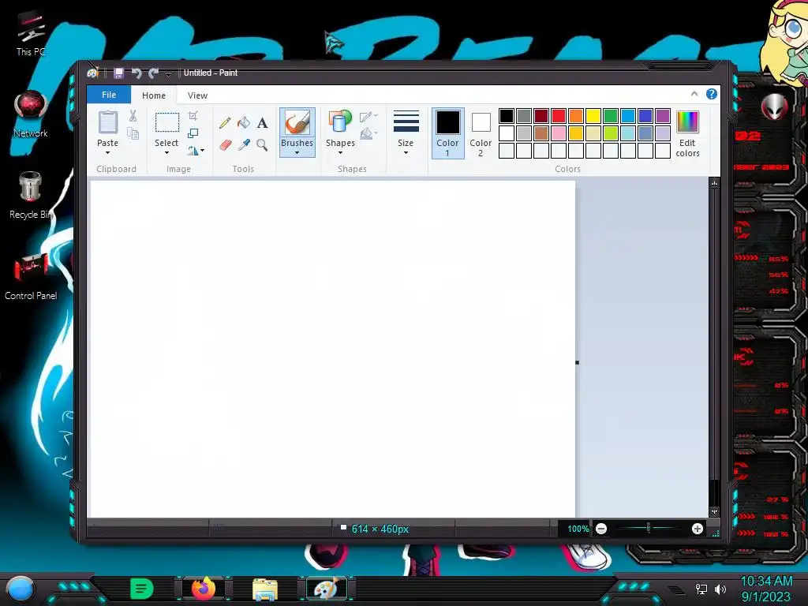Pick the Eraser tool
The image size is (808, 606).
225,145
